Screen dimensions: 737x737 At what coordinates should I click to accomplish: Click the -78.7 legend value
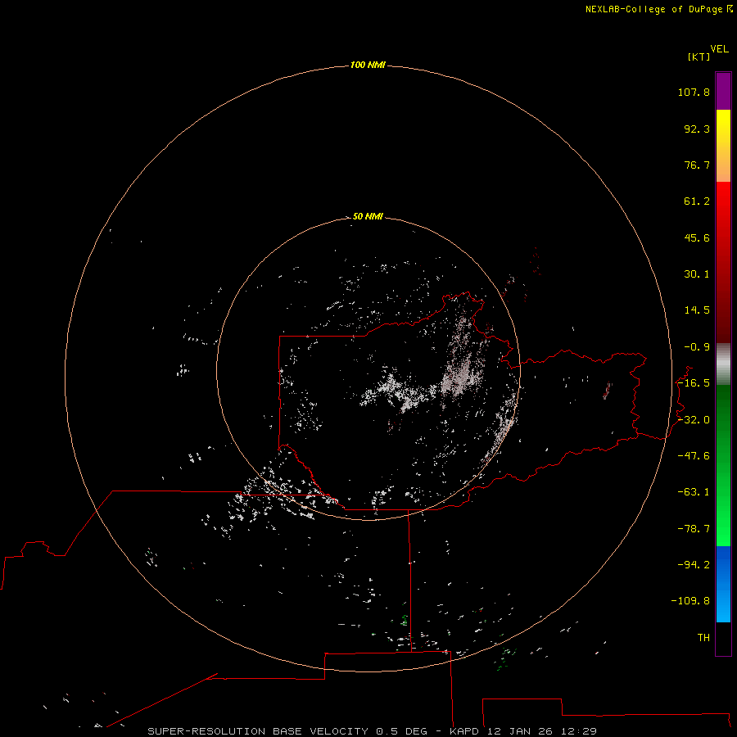(694, 529)
